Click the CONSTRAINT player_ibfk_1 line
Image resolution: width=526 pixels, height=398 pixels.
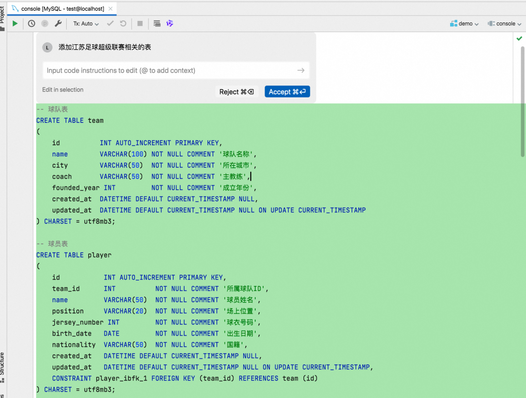tap(185, 379)
